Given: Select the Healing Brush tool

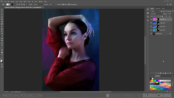Looking at the screenshot, I should click(x=2, y=24).
